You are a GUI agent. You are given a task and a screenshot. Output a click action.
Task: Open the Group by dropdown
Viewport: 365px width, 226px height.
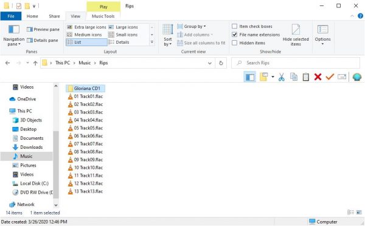pos(192,26)
